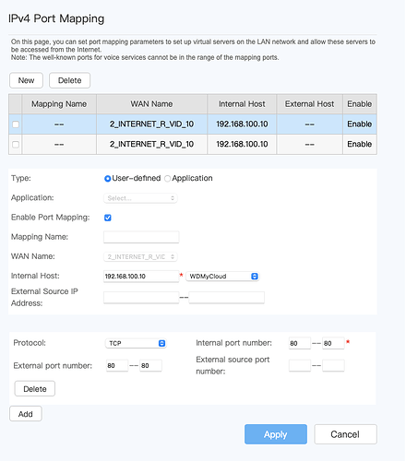The width and height of the screenshot is (406, 461).
Task: Toggle the Enable Port Mapping checkbox
Action: [x=108, y=218]
